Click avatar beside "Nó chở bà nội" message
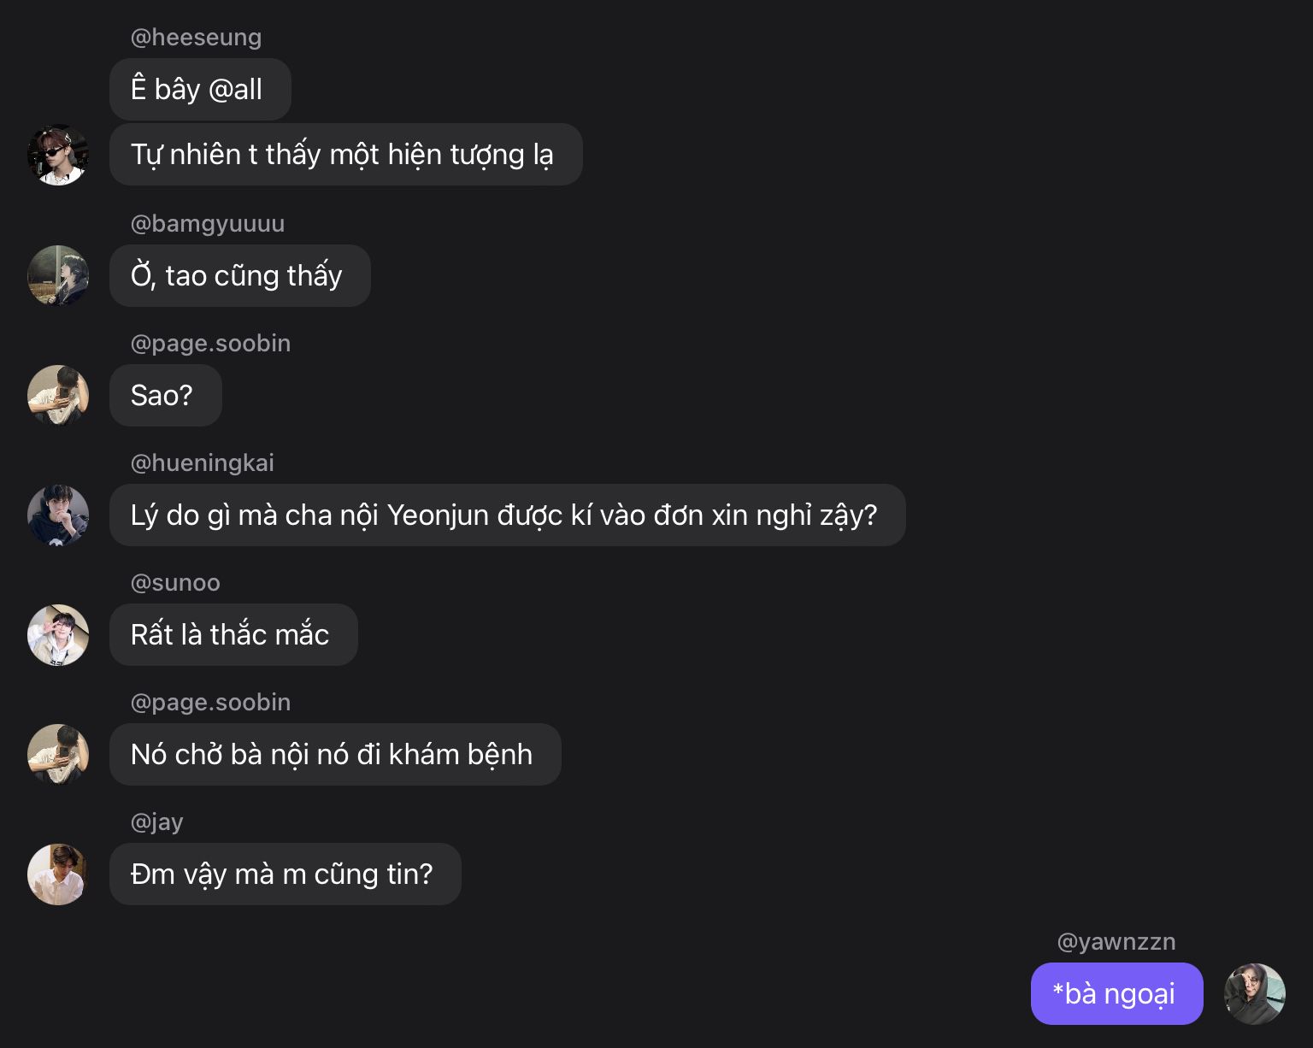 [x=58, y=754]
